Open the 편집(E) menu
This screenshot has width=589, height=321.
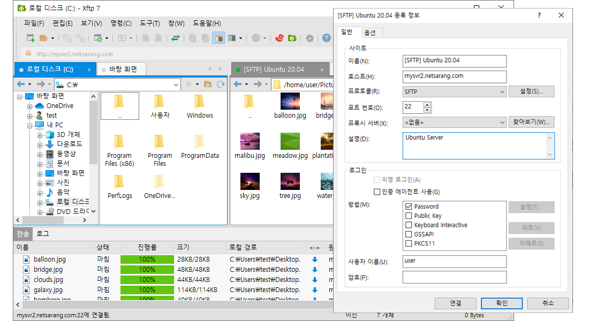63,24
